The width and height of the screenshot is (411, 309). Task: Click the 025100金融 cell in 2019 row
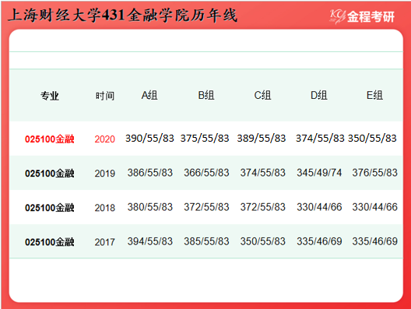50,174
